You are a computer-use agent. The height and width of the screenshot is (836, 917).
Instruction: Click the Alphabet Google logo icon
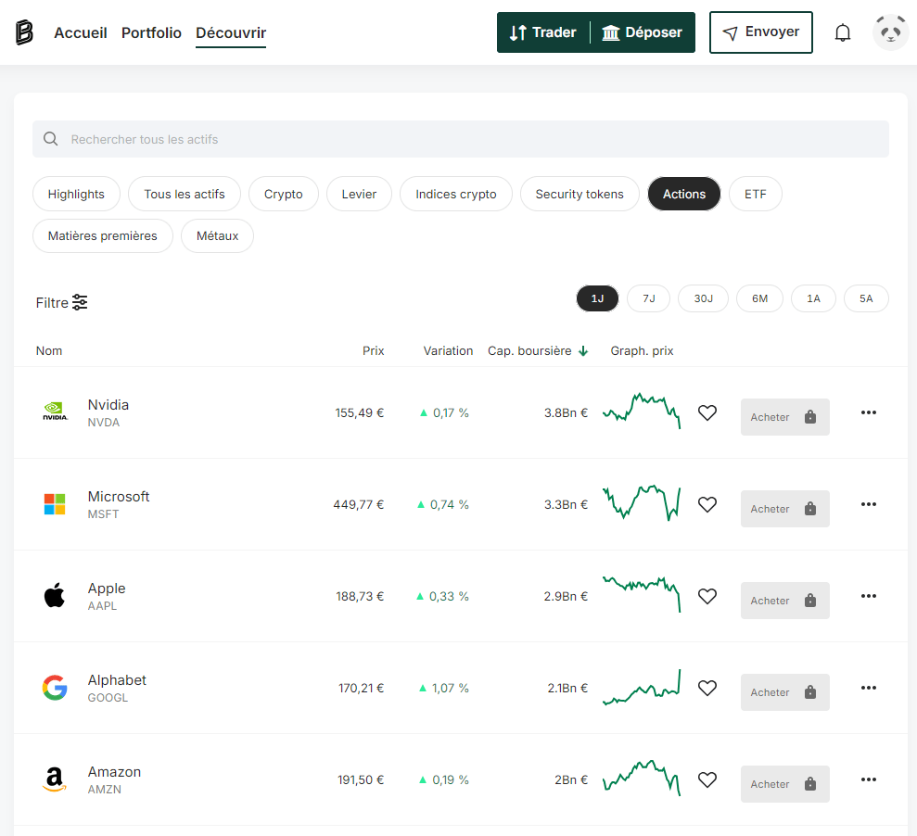[55, 688]
